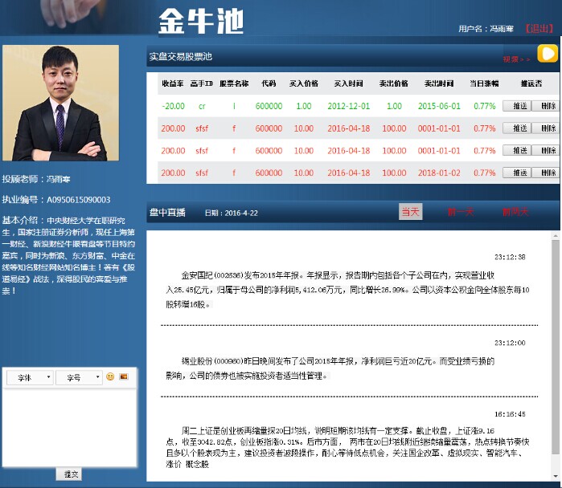Open the 字号 font size dropdown
The image size is (562, 488).
point(80,377)
